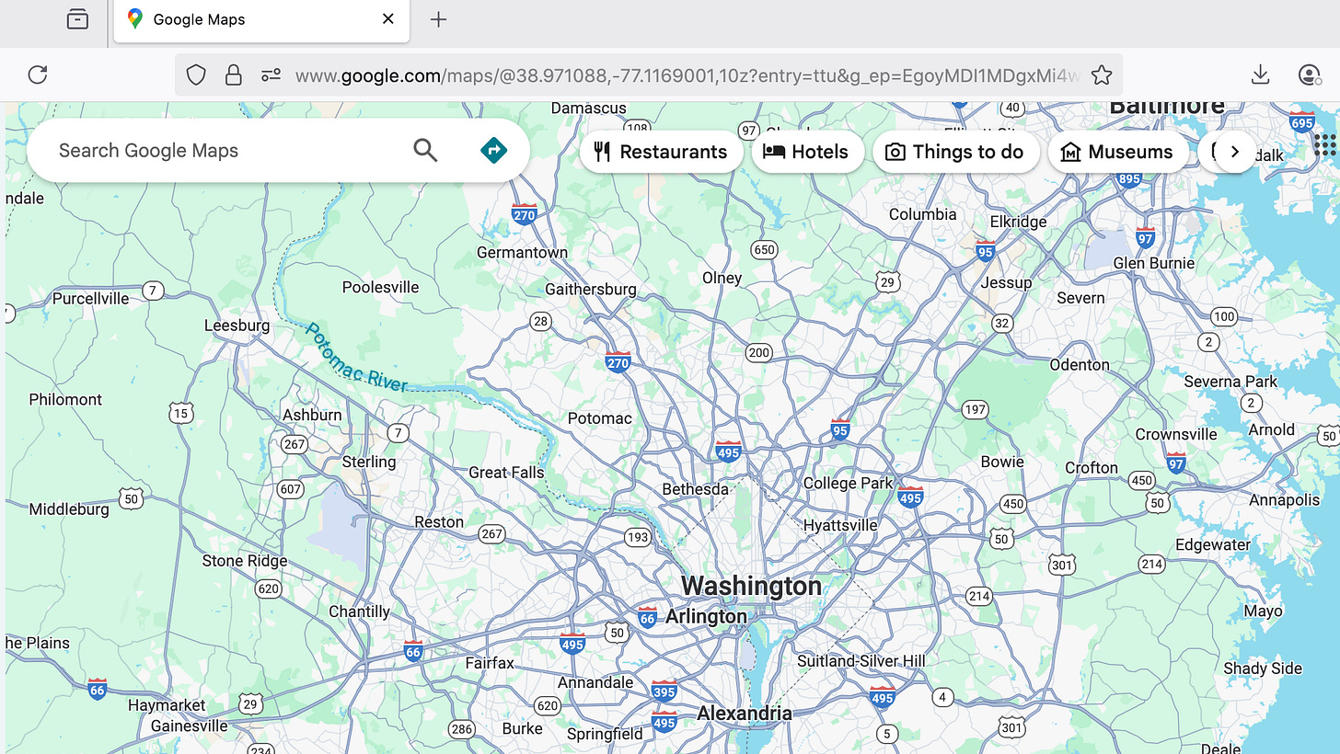Click the Leesburg map label
Viewport: 1340px width, 754px height.
point(237,326)
